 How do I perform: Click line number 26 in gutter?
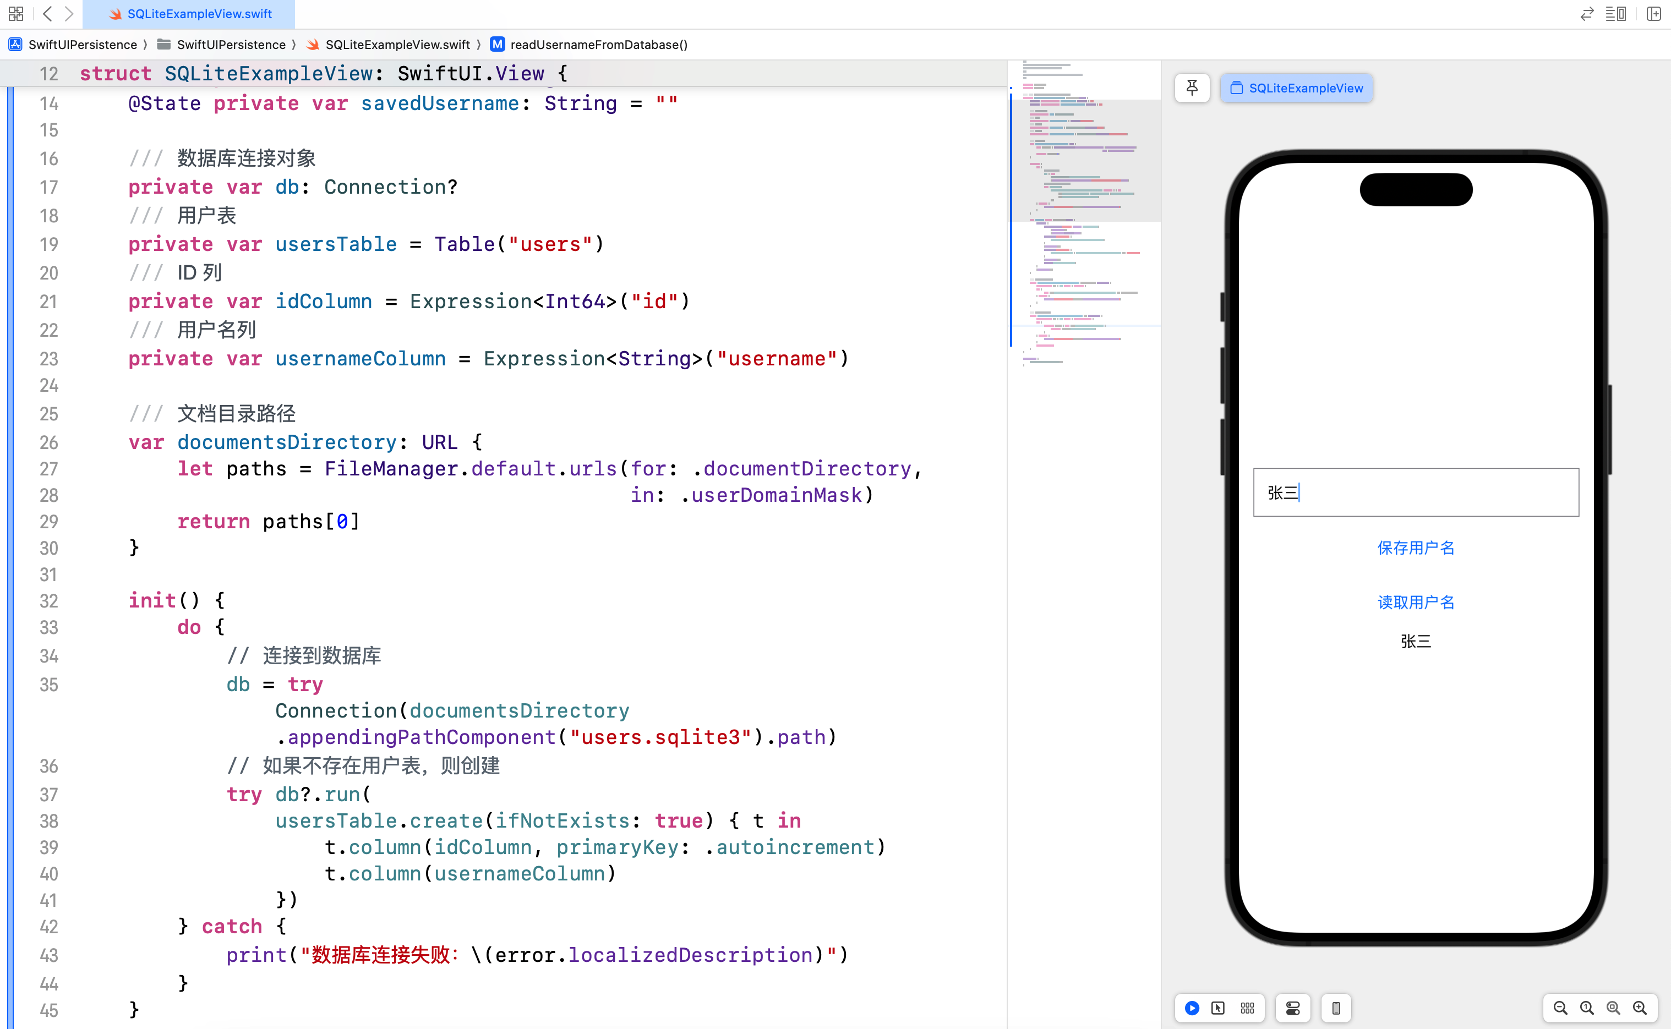(x=48, y=442)
